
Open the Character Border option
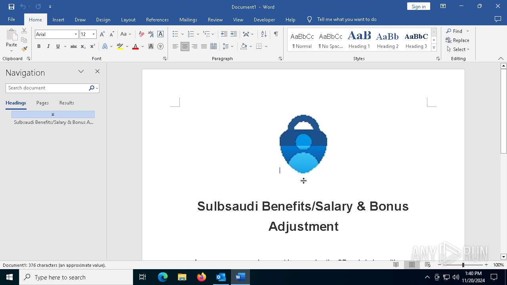(160, 34)
